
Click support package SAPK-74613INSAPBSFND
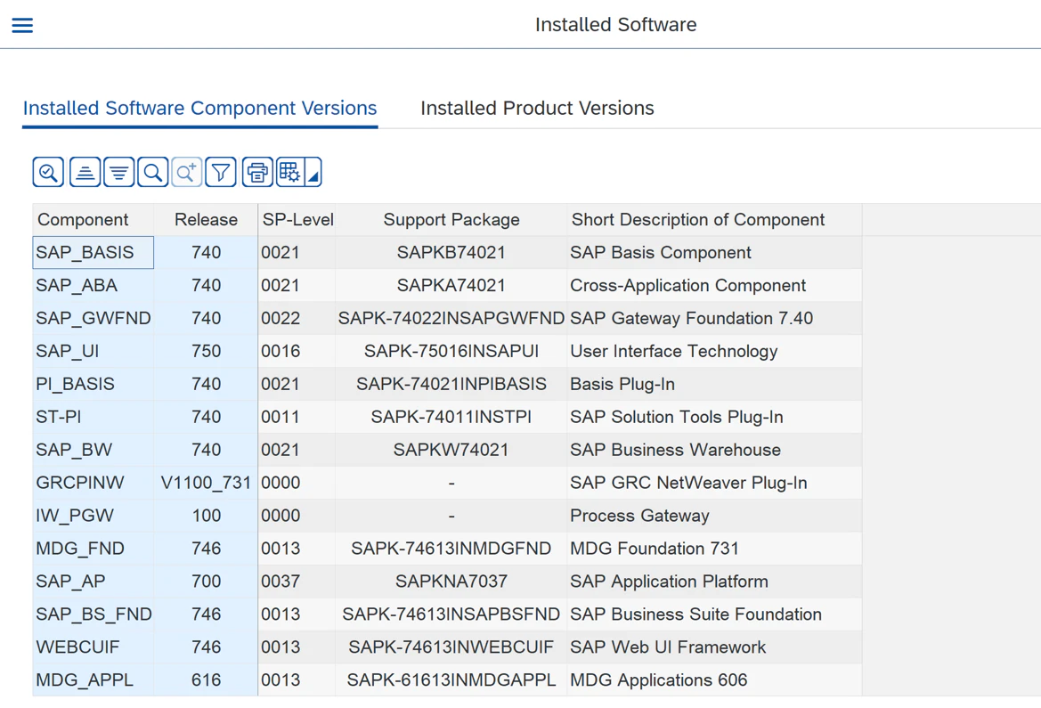point(451,614)
